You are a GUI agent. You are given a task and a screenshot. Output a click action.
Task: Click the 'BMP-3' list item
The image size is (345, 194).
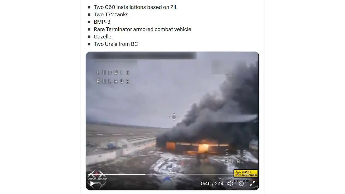pos(102,22)
